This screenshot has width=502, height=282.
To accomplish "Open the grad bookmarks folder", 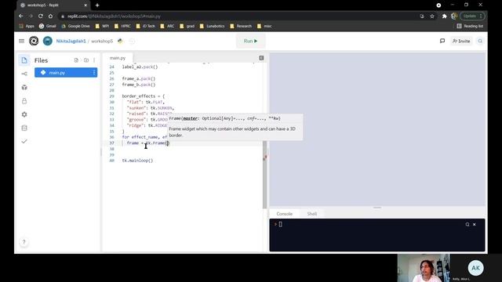I will (187, 26).
